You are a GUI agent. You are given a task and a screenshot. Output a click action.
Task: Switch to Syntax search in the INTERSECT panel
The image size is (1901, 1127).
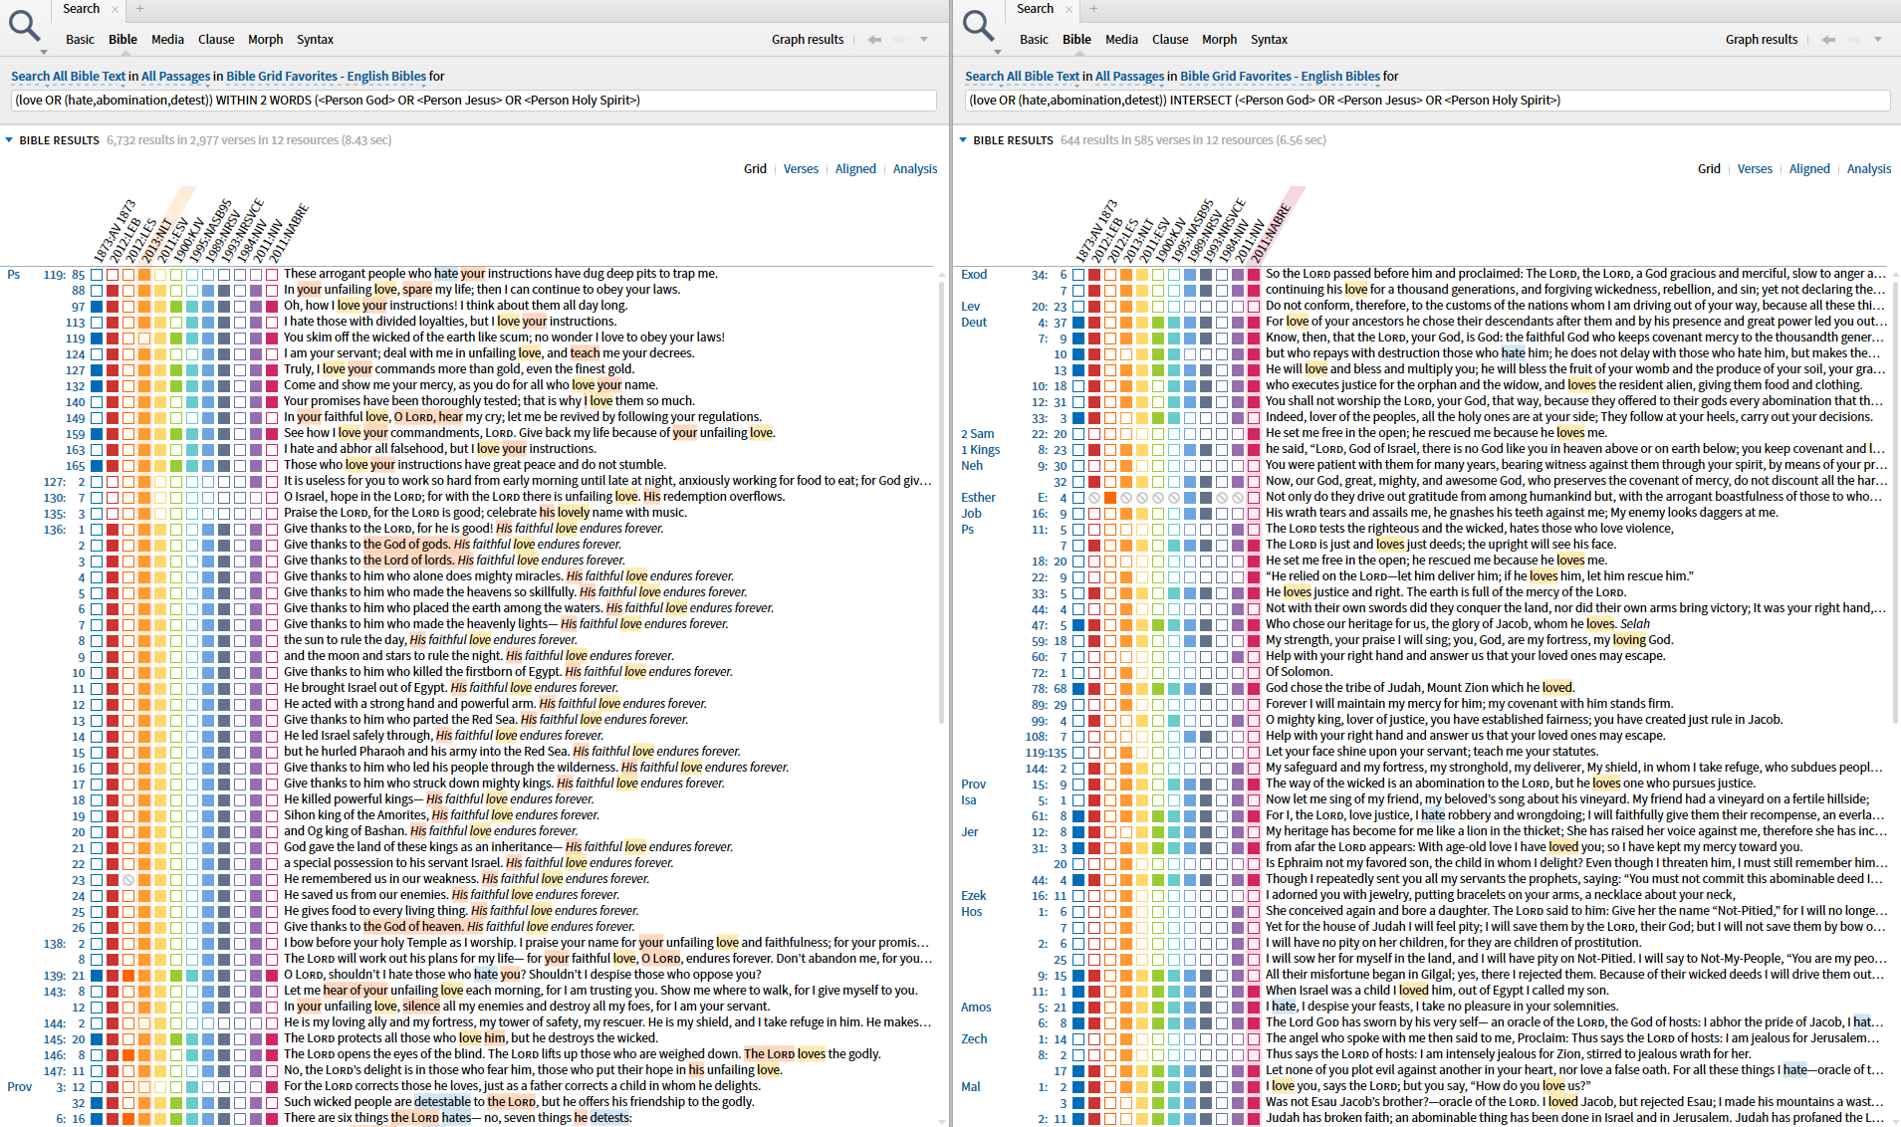[x=1269, y=40]
